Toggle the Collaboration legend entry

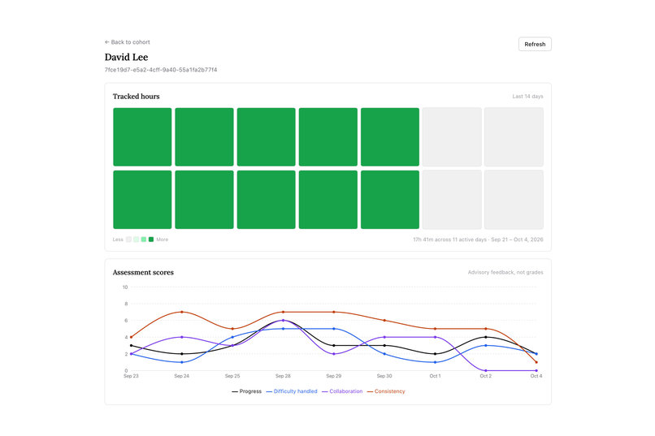point(342,391)
